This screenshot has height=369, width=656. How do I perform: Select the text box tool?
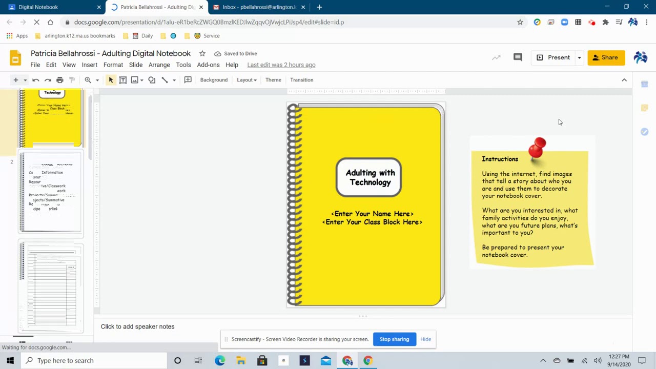coord(123,80)
